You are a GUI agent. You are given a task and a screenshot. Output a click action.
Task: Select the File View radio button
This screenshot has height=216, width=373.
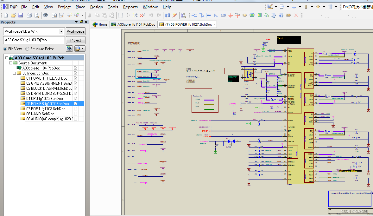[5, 49]
